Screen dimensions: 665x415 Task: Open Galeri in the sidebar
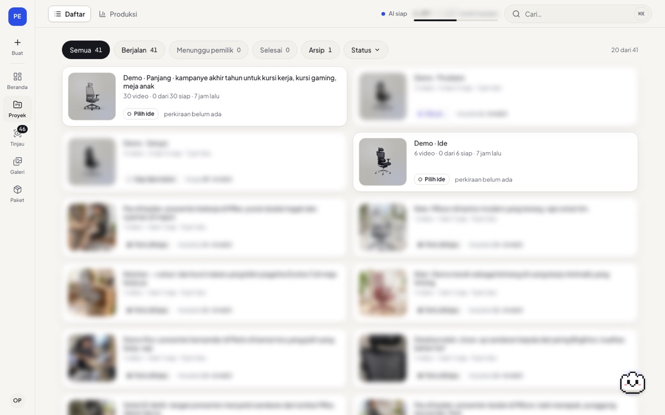click(17, 165)
